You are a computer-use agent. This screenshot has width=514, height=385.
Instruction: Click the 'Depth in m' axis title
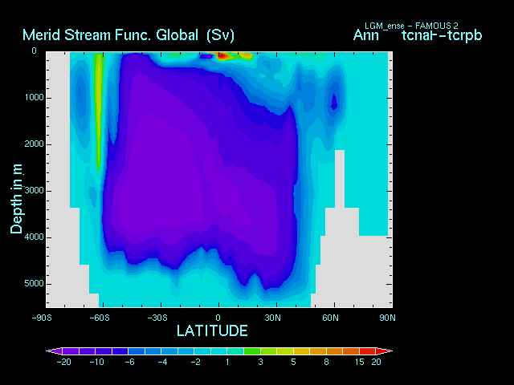16,199
